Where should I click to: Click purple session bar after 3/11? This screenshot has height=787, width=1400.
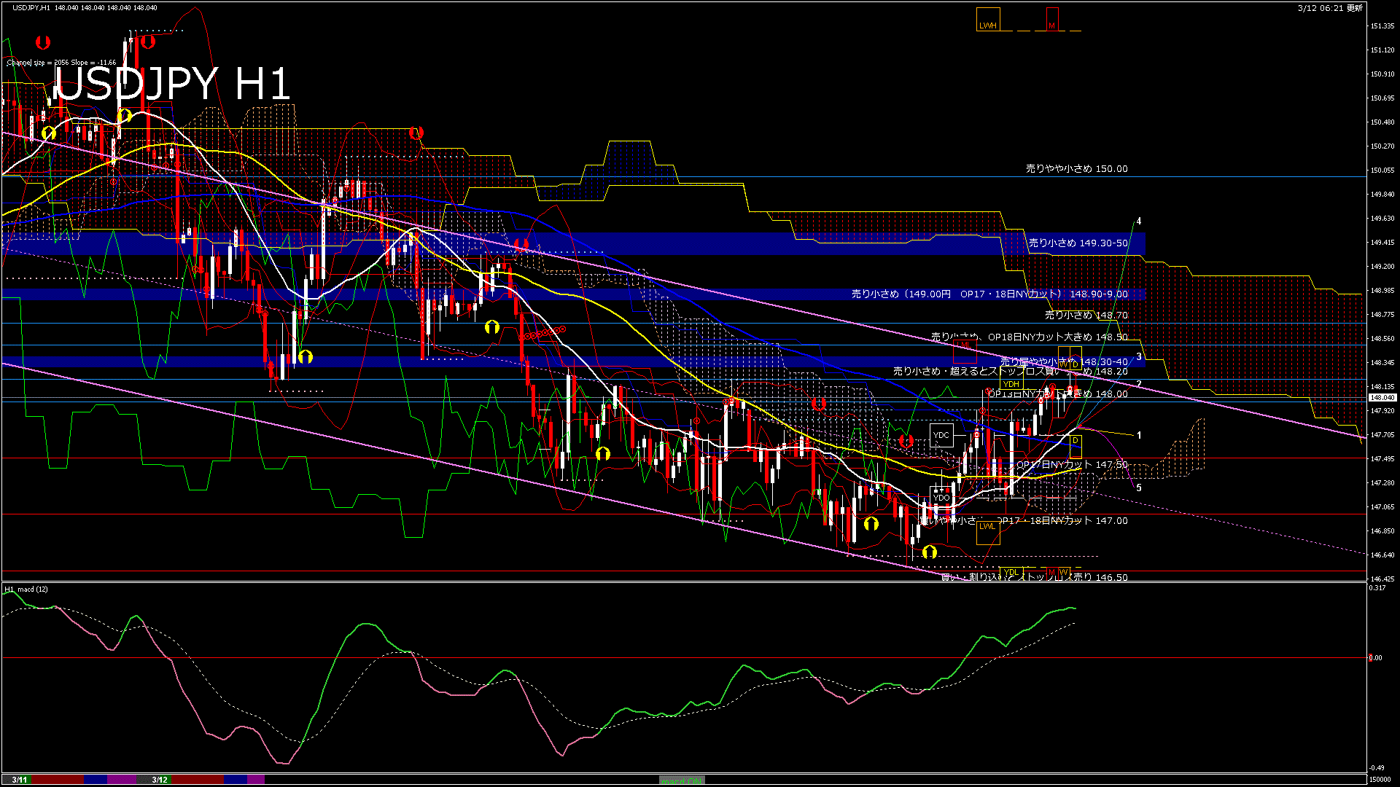(x=122, y=780)
